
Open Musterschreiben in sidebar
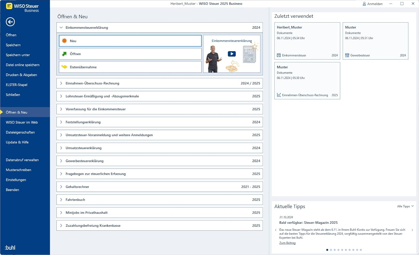pos(18,170)
